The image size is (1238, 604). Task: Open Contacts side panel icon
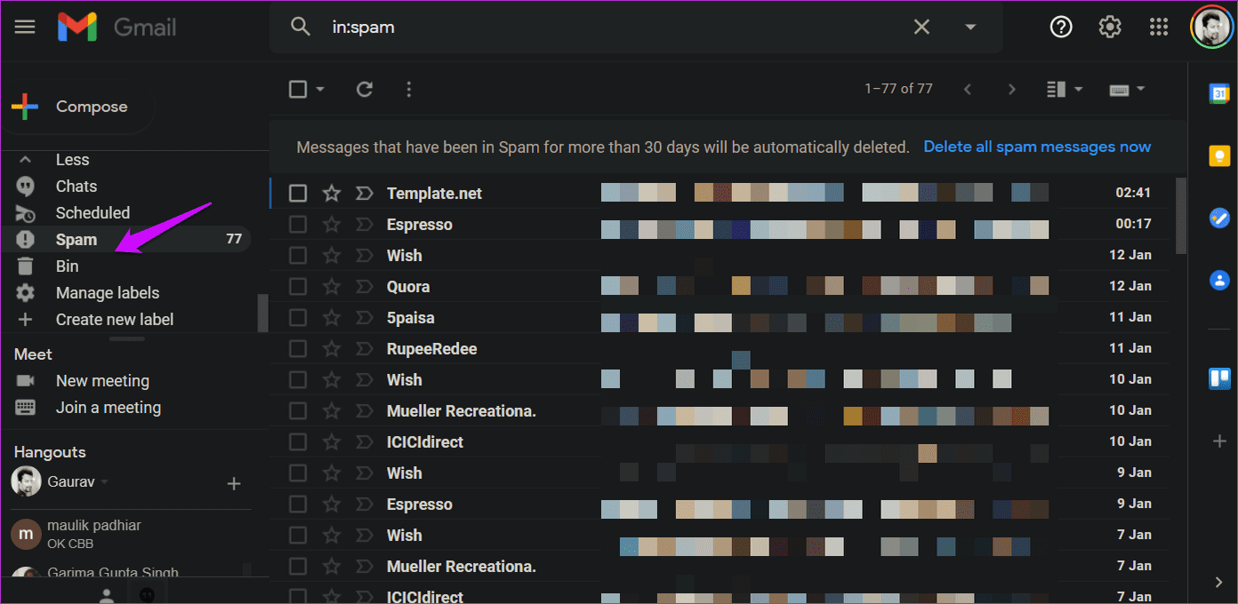[x=1218, y=280]
